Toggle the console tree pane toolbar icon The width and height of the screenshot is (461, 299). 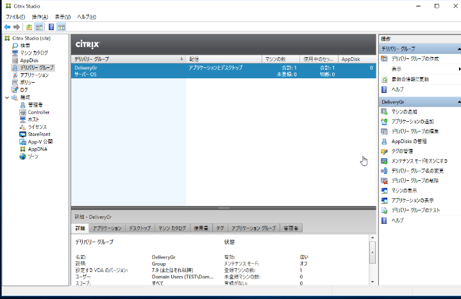(39, 27)
